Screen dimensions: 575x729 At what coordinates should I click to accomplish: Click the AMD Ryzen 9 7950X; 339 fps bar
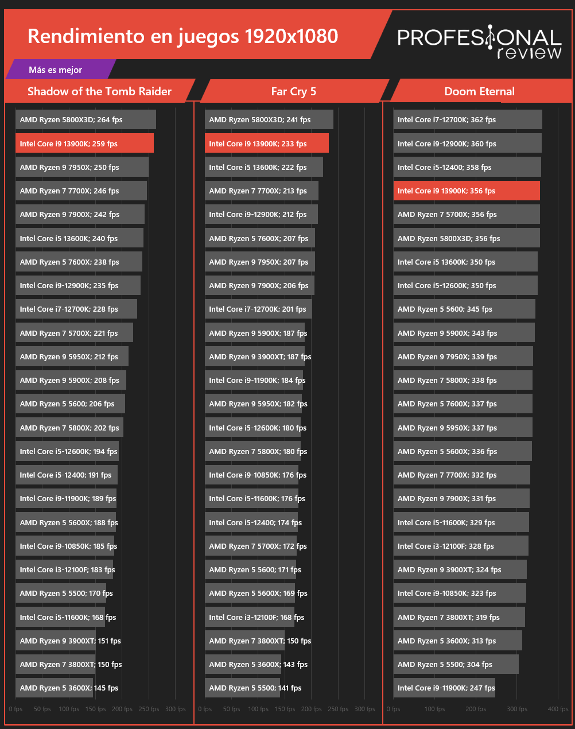463,356
